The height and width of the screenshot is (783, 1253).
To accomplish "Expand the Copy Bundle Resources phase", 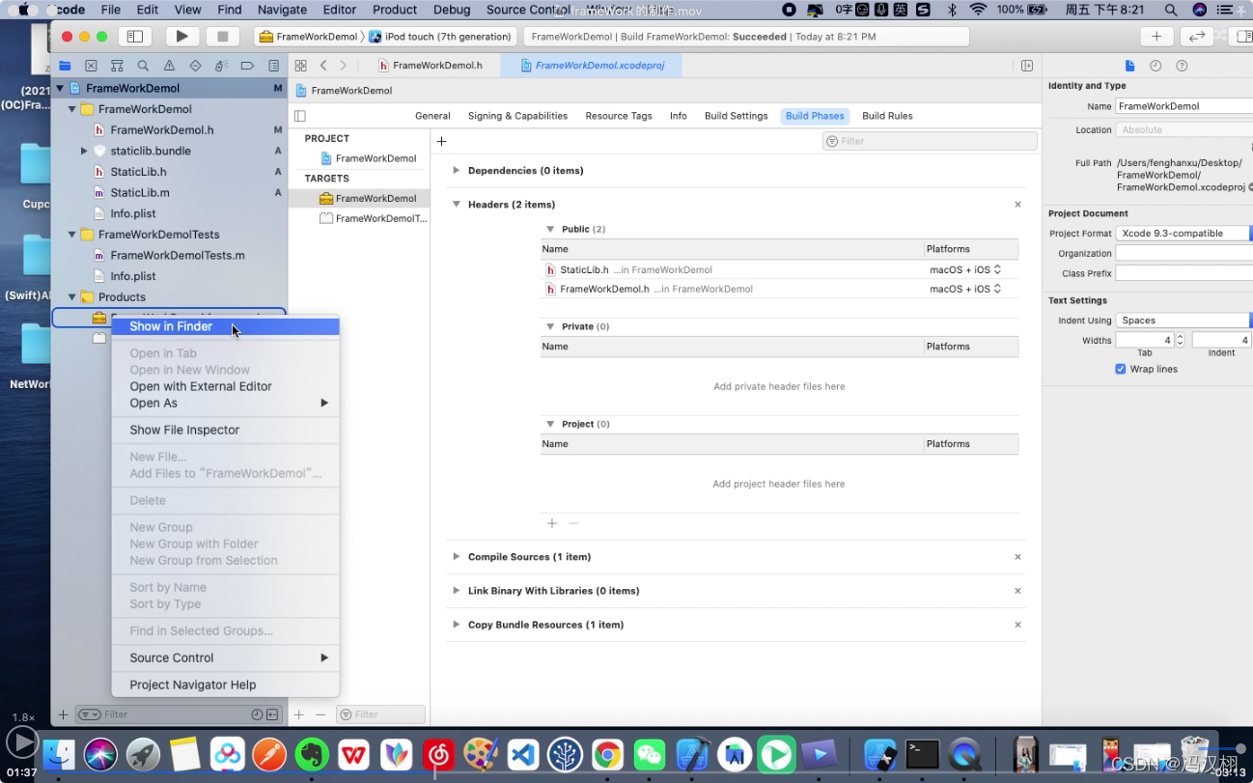I will 457,625.
